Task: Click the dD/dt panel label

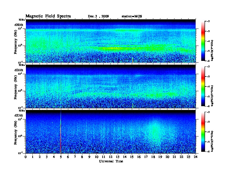Action: coord(19,70)
